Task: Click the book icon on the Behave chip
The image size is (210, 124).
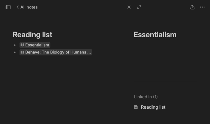Action: pyautogui.click(x=22, y=52)
